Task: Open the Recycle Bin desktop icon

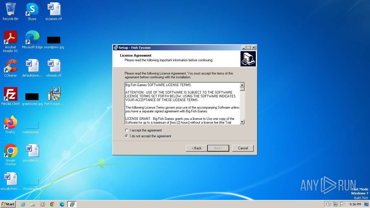Action: [x=10, y=12]
